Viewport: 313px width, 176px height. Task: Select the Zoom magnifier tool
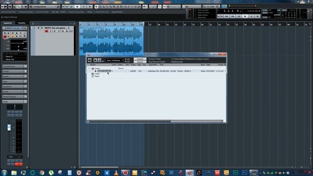point(114,6)
